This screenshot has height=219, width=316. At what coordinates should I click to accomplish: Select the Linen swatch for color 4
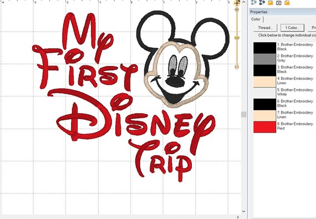click(264, 82)
